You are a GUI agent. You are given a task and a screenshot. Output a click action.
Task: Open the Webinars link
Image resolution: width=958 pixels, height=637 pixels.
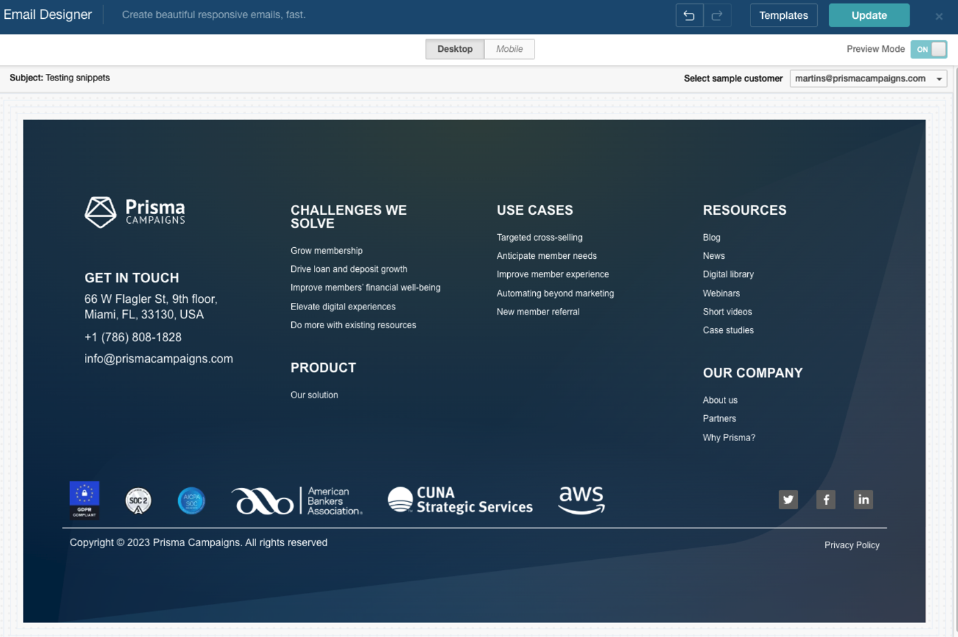(x=721, y=293)
